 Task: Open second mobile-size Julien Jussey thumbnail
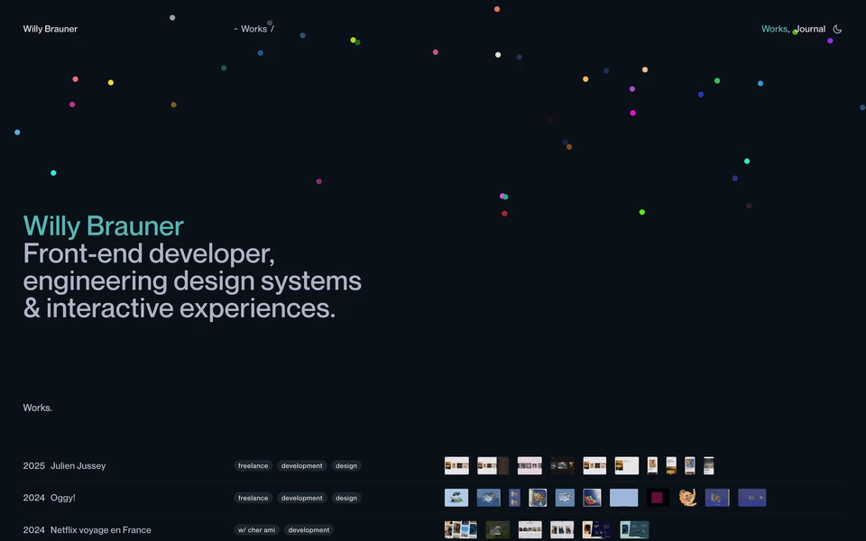[x=671, y=465]
